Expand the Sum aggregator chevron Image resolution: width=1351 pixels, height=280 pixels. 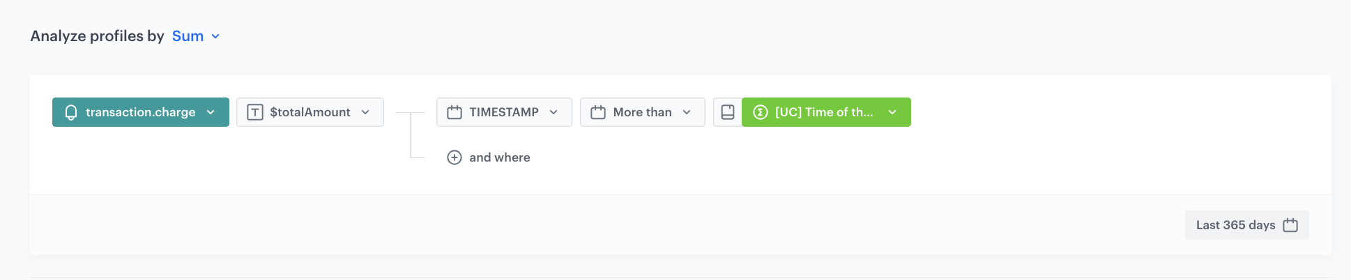point(215,36)
